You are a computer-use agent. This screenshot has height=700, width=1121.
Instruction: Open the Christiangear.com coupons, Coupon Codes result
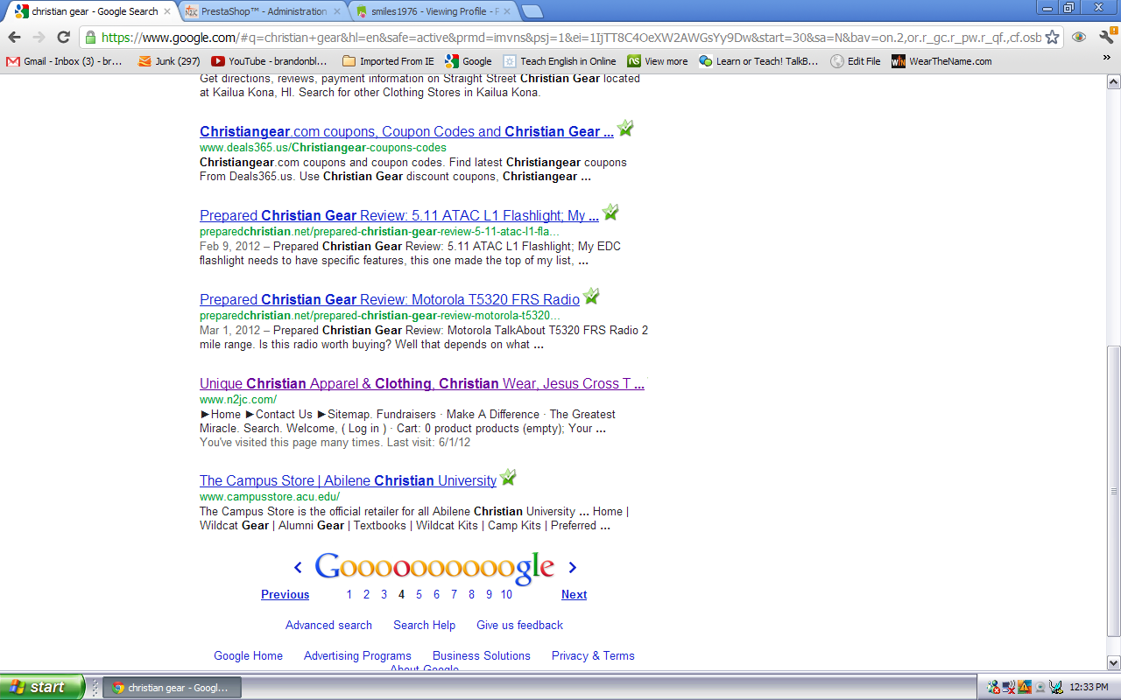406,132
